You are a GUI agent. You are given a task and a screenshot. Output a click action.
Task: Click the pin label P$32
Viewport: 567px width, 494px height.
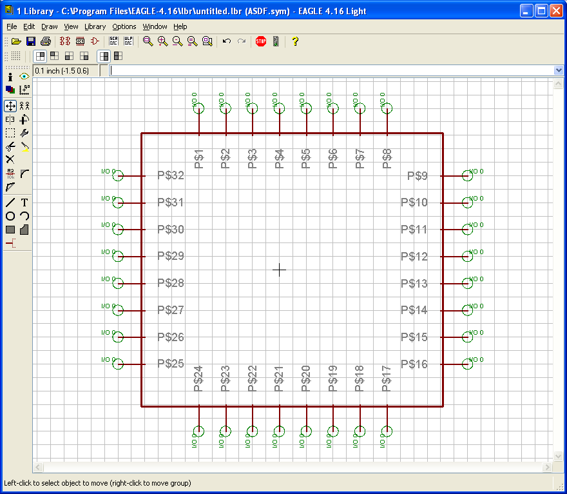pos(171,175)
